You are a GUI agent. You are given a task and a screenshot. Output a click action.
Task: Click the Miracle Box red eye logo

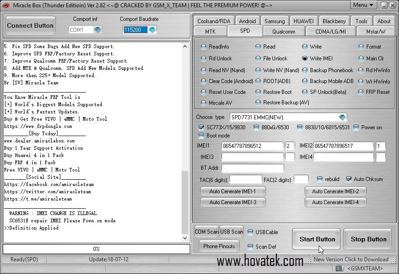pyautogui.click(x=5, y=5)
